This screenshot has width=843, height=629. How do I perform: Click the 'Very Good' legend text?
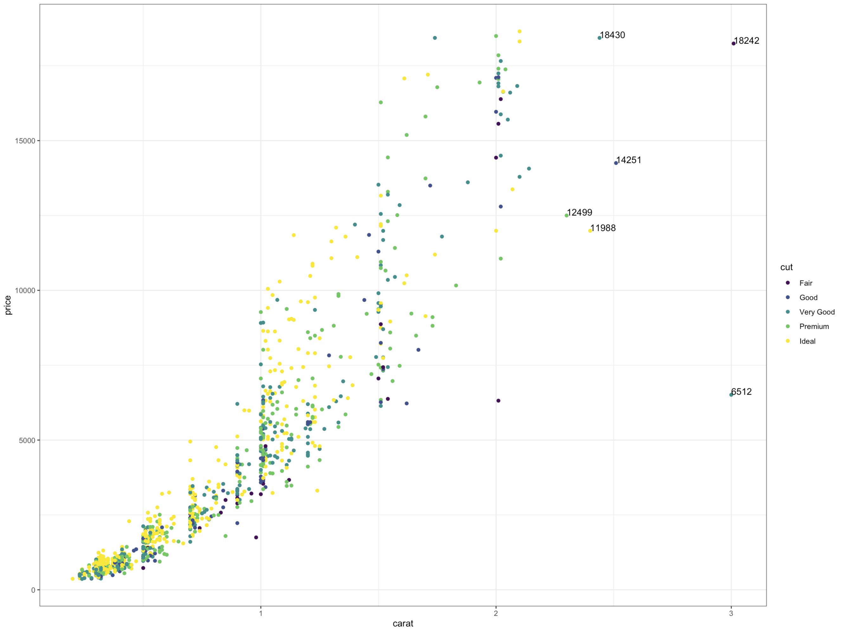click(x=817, y=312)
